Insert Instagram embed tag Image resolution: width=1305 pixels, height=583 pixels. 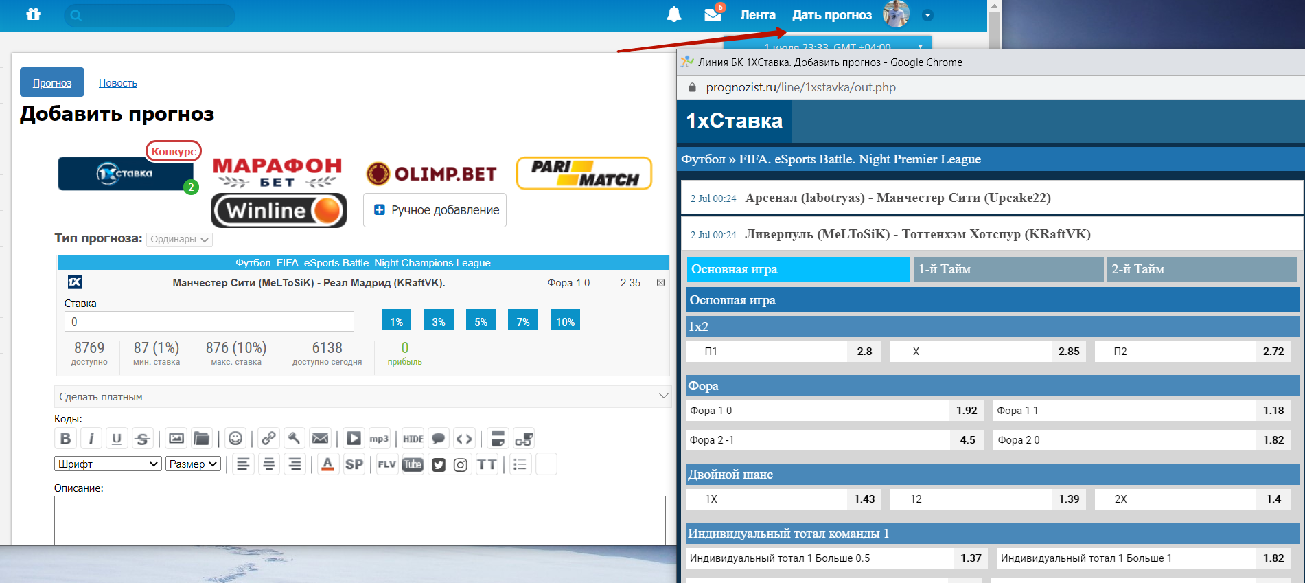[461, 464]
